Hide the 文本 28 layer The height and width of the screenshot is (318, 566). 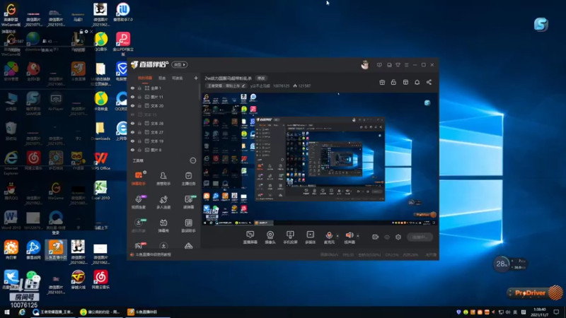pyautogui.click(x=132, y=123)
